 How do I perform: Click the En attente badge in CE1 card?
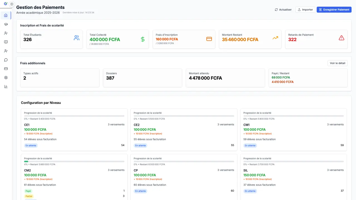tap(31, 145)
